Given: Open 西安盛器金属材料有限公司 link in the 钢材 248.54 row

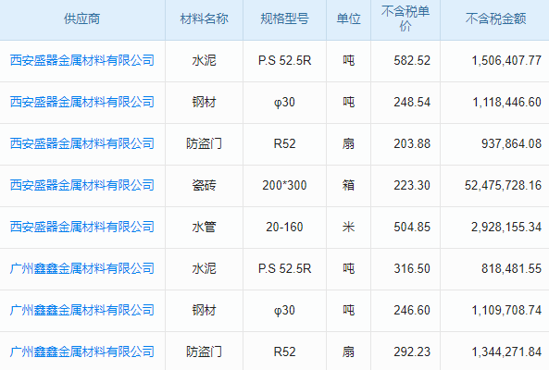Looking at the screenshot, I should 81,102.
